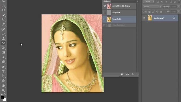Switch to the History panel tab
Screen dimensions: 181x102
point(107,1)
